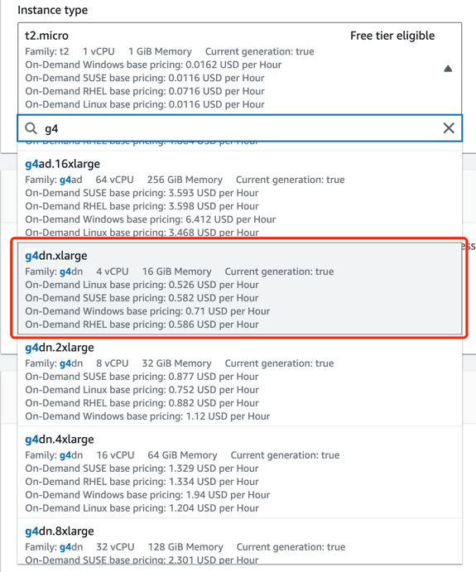This screenshot has height=572, width=476.
Task: Select g4dn.8xlarge at list bottom
Action: (239, 542)
